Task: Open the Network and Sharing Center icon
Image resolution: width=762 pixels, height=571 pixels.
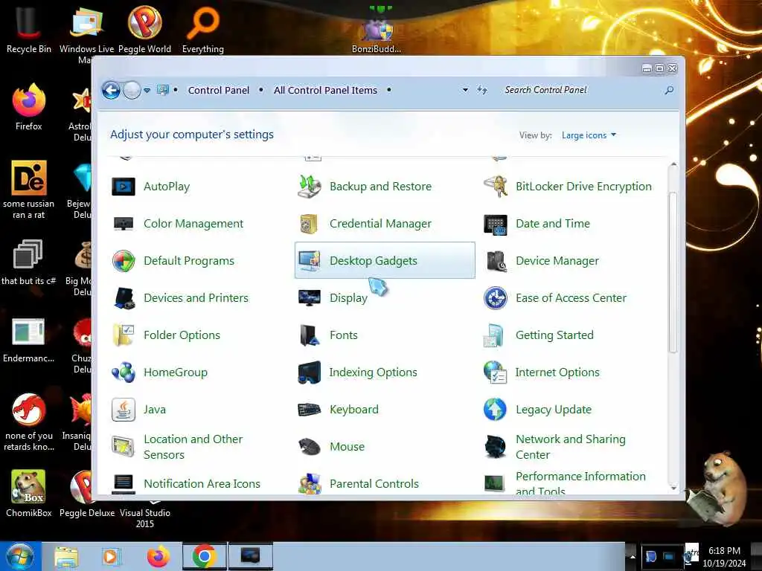Action: (496, 447)
